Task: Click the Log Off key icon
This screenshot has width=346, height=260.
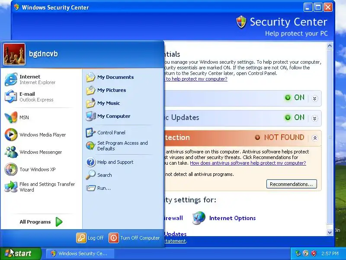Action: click(81, 238)
